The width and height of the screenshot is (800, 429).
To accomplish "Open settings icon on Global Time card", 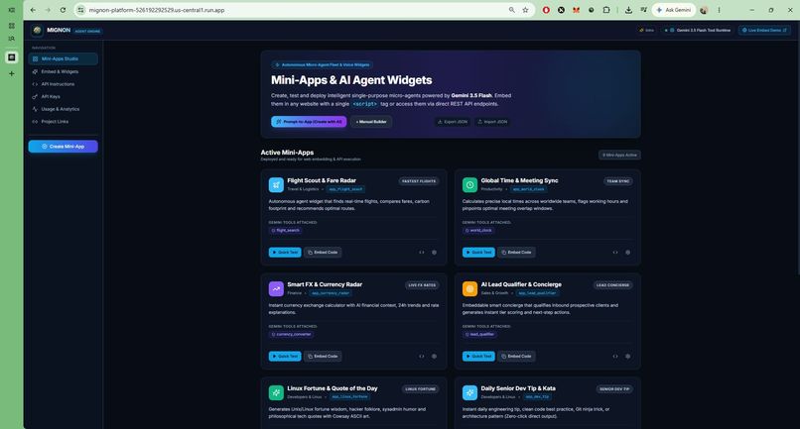I will (628, 253).
